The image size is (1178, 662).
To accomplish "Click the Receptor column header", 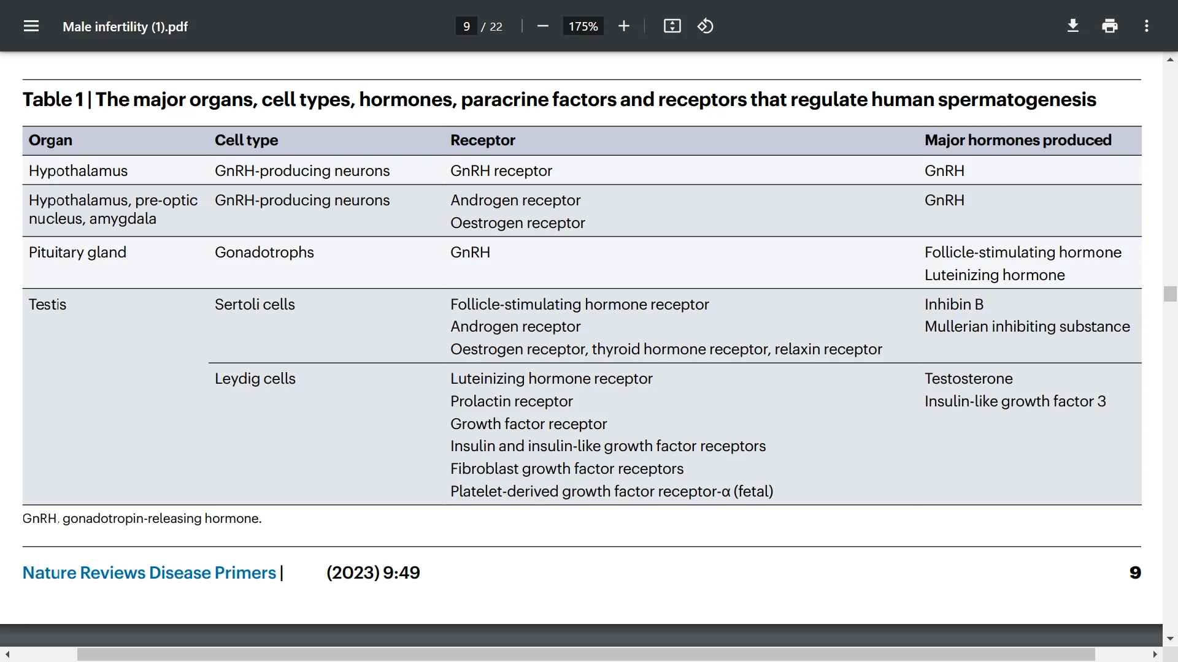I will coord(483,140).
